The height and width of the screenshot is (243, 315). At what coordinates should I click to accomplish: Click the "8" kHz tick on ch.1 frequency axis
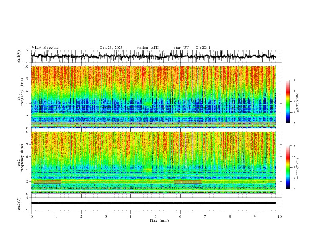coord(28,79)
